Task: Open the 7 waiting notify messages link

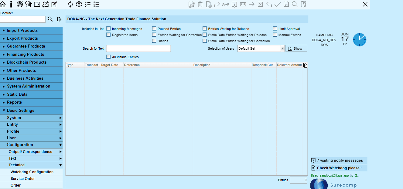Action: pyautogui.click(x=339, y=161)
